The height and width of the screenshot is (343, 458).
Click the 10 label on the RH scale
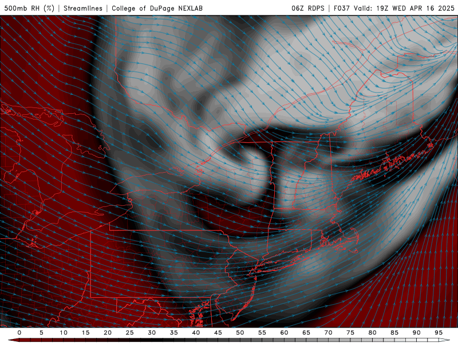(x=64, y=333)
